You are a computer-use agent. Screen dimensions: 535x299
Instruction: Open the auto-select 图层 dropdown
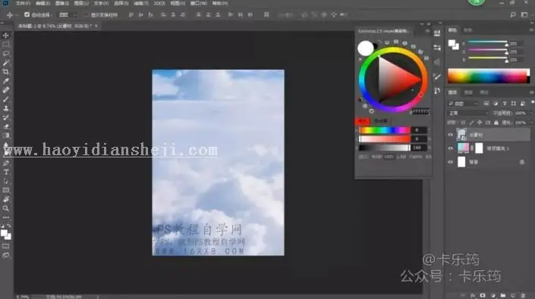click(x=68, y=14)
